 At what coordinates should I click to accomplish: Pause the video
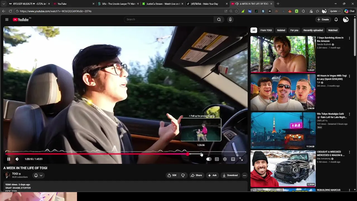click(x=9, y=159)
